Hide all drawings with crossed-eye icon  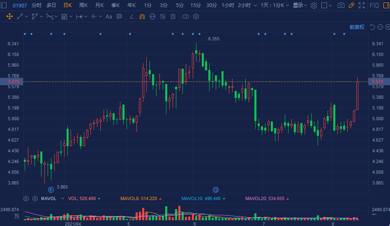163,16
